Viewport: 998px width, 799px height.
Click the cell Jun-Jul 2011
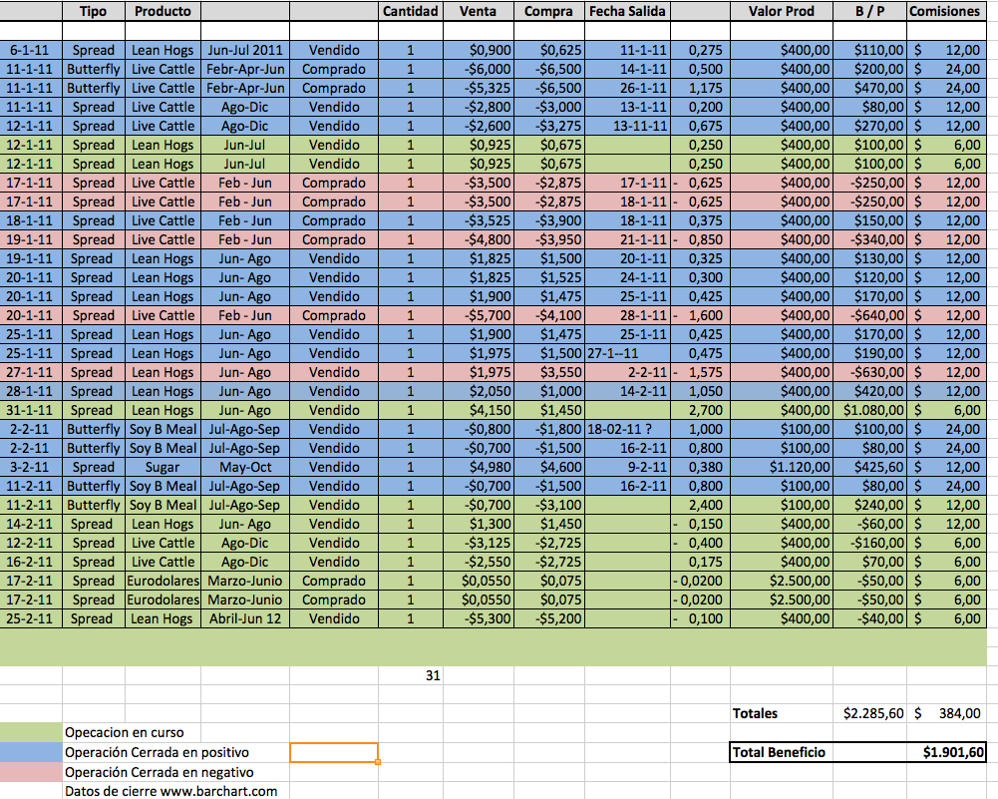point(245,50)
